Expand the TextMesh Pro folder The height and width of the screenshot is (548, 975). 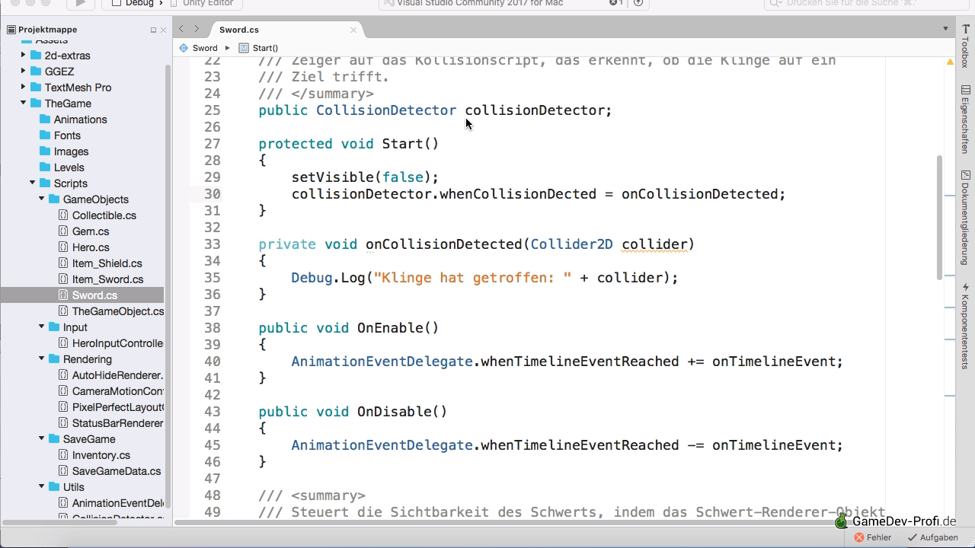click(24, 87)
